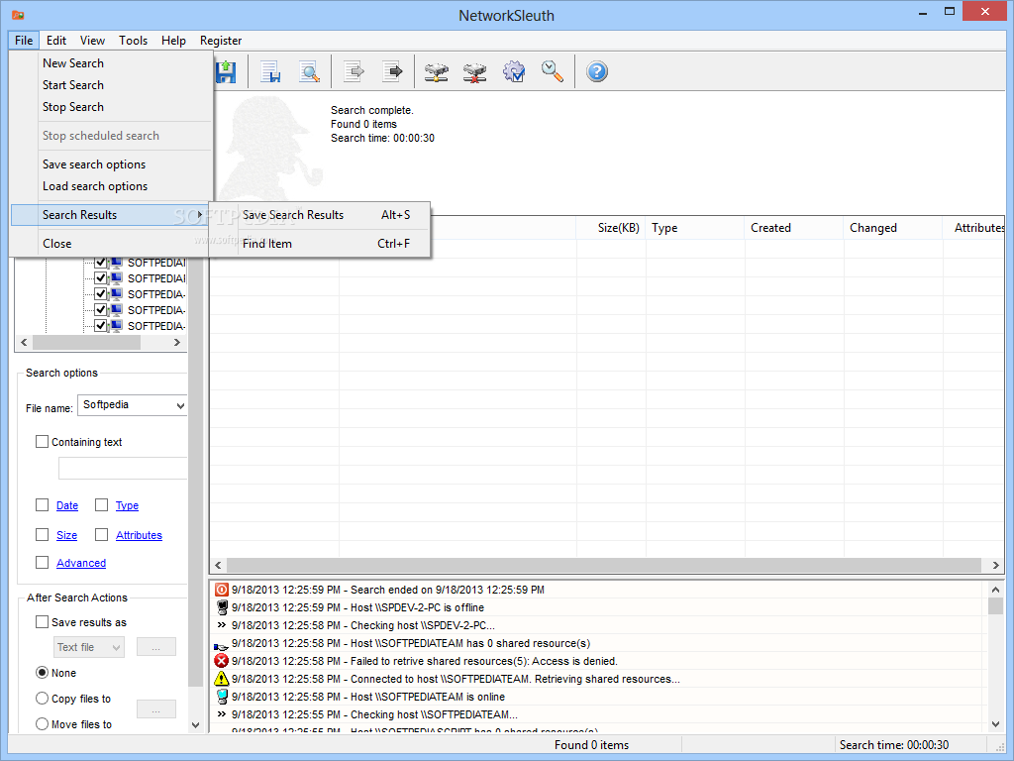Click the clock magnifier scheduled search icon

click(553, 71)
